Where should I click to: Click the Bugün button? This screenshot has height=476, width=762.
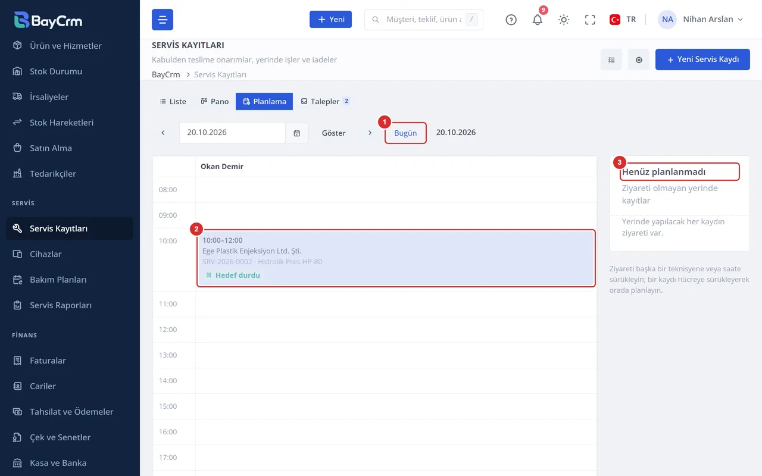click(x=405, y=133)
